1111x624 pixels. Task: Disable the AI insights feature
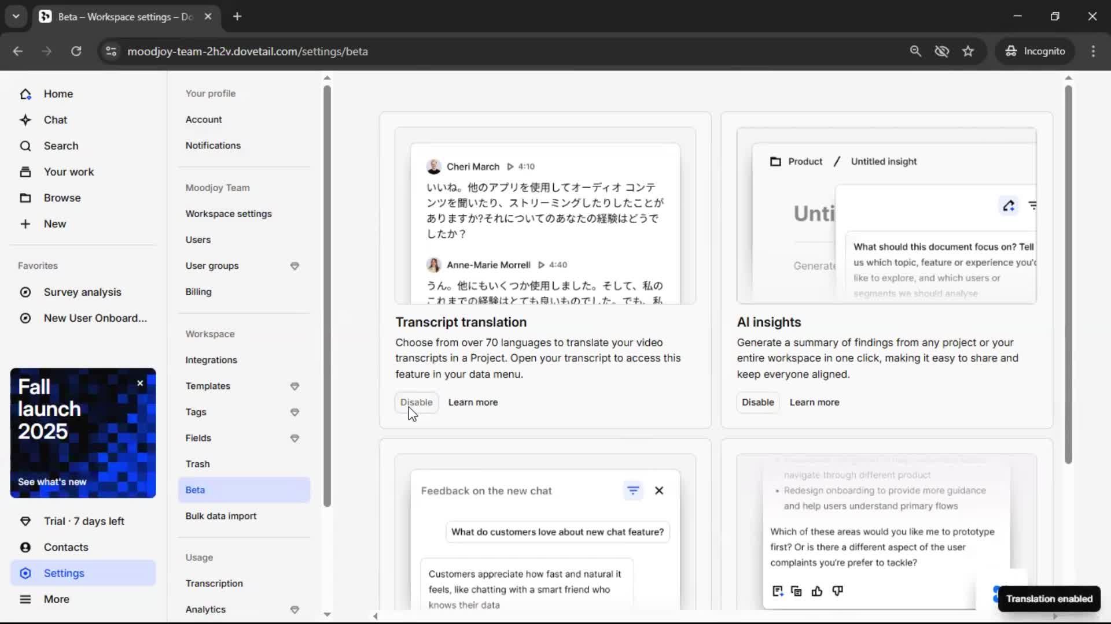[757, 402]
